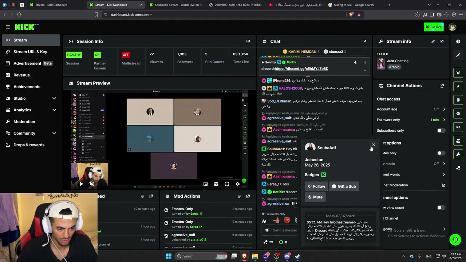Toggle the emotes only switch
466x262 pixels.
[441, 153]
